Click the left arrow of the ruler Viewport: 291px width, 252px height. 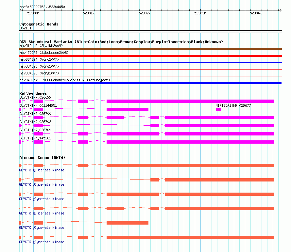tap(20, 10)
